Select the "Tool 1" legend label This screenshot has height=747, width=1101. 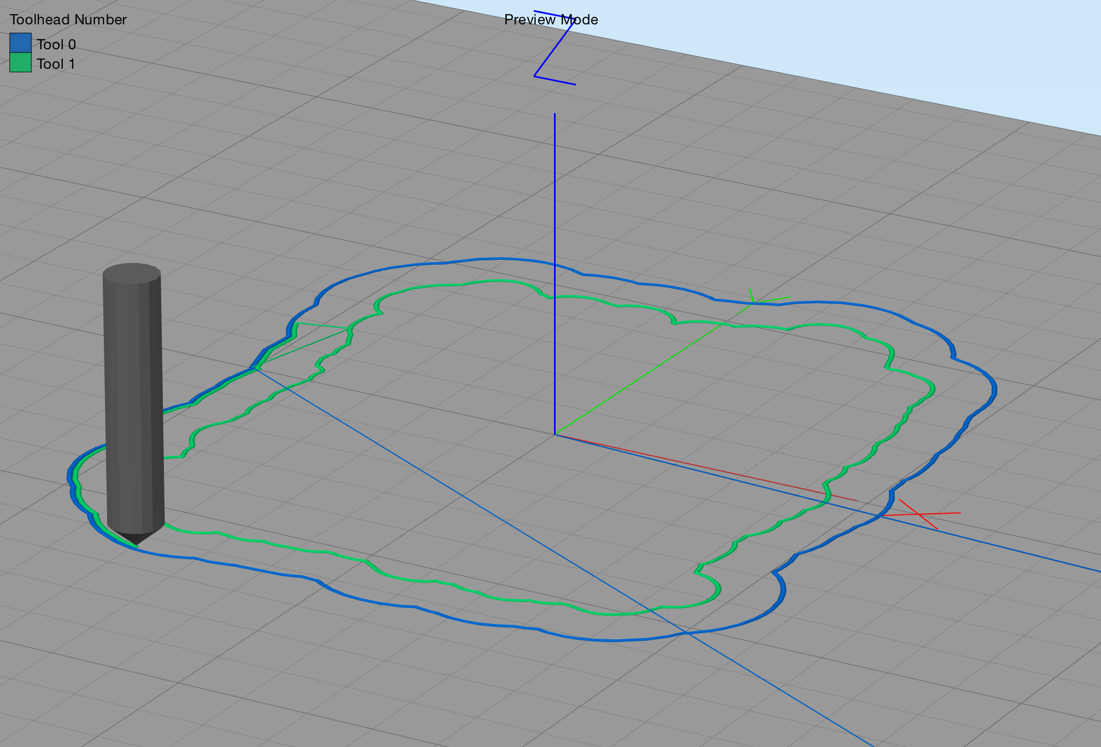[x=56, y=64]
